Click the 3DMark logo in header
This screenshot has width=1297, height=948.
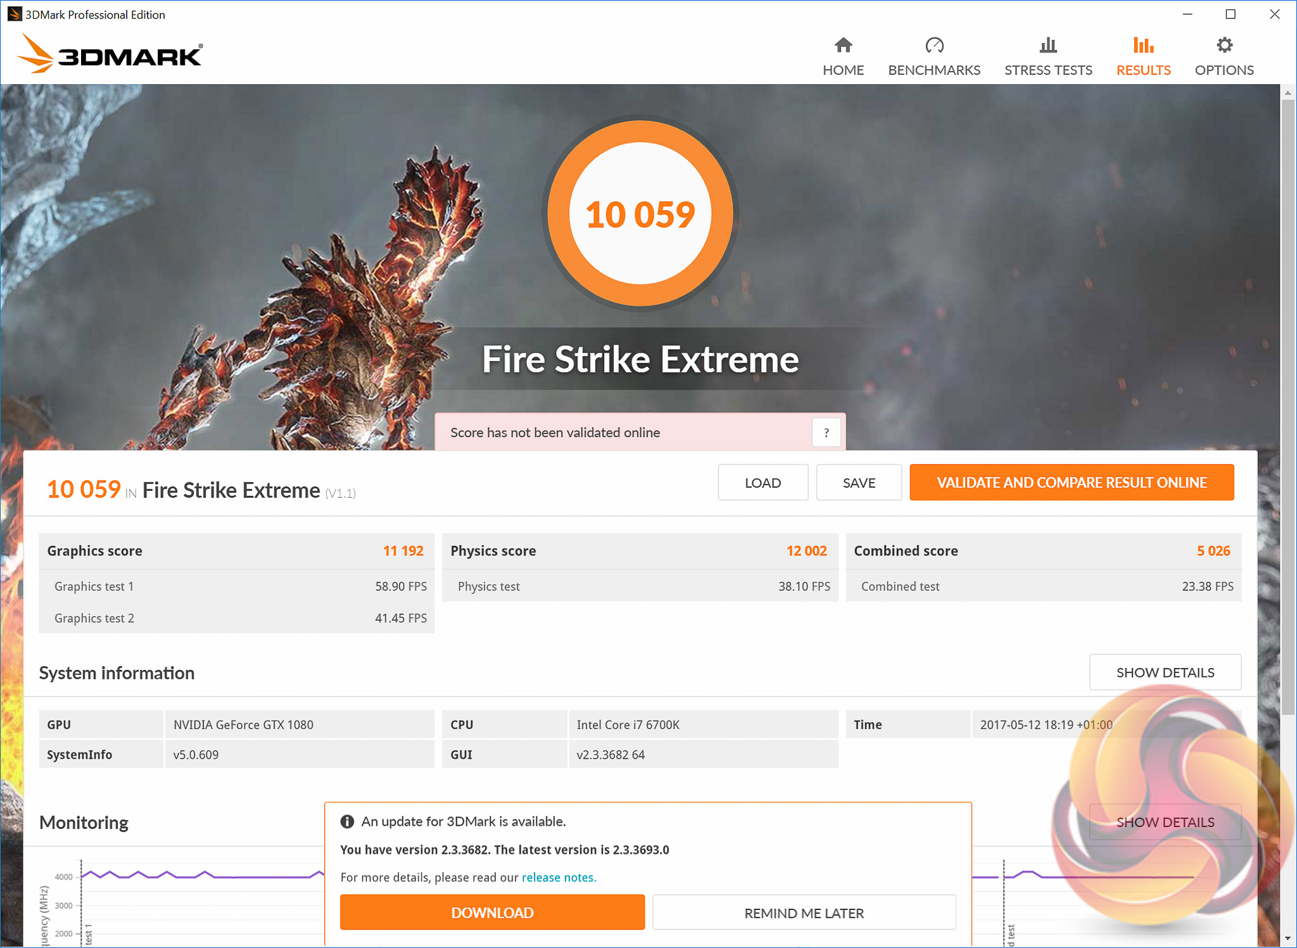(111, 55)
